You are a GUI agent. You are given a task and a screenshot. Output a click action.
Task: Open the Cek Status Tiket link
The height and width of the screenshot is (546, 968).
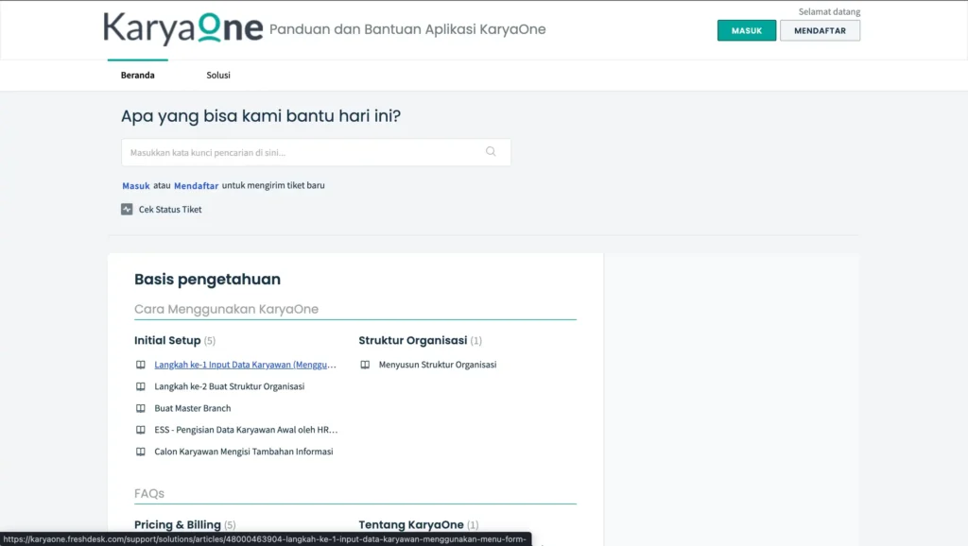pyautogui.click(x=170, y=209)
